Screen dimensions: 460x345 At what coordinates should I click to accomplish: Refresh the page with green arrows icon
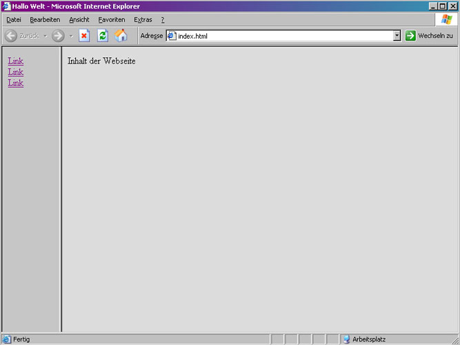103,36
